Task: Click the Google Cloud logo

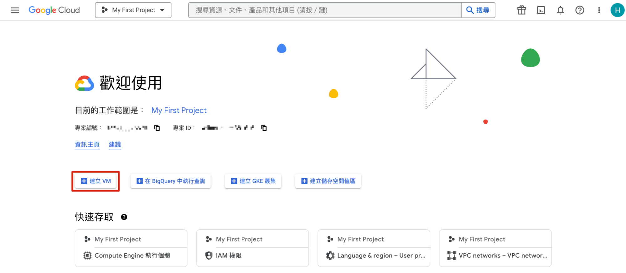Action: tap(54, 10)
